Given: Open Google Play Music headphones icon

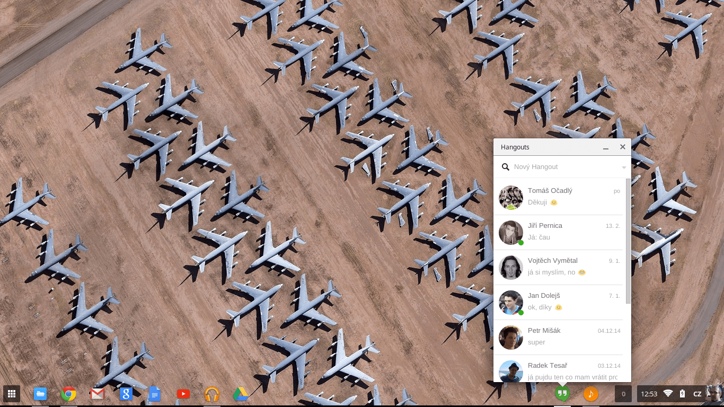Looking at the screenshot, I should [x=212, y=394].
